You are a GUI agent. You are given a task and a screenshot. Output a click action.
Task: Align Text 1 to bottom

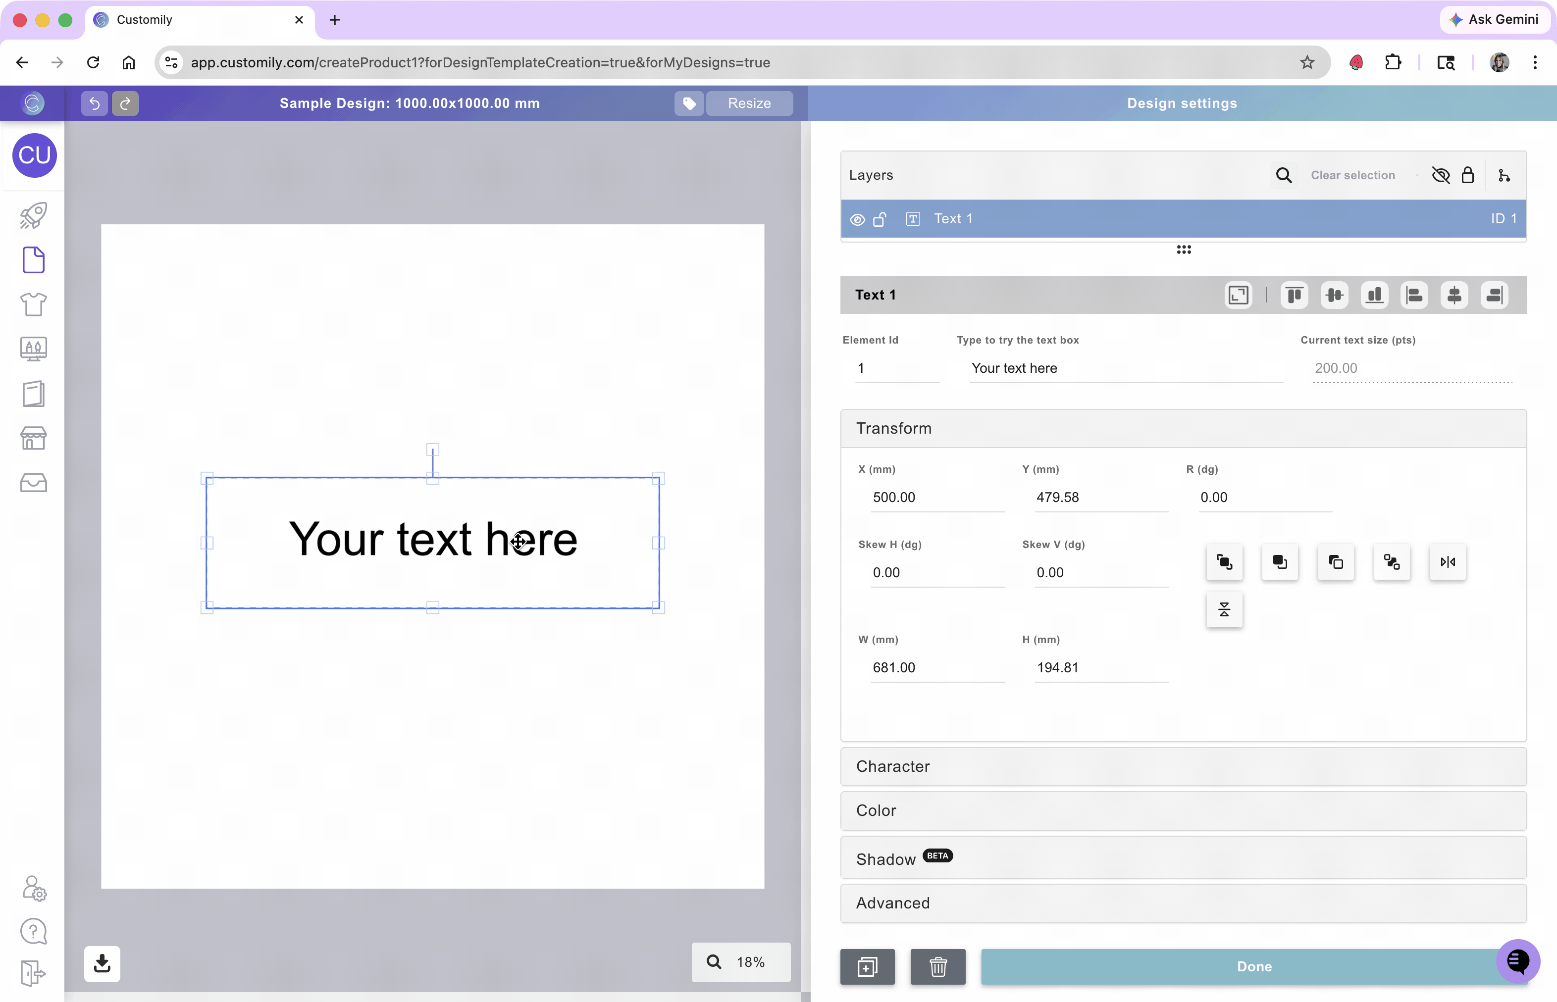tap(1374, 295)
